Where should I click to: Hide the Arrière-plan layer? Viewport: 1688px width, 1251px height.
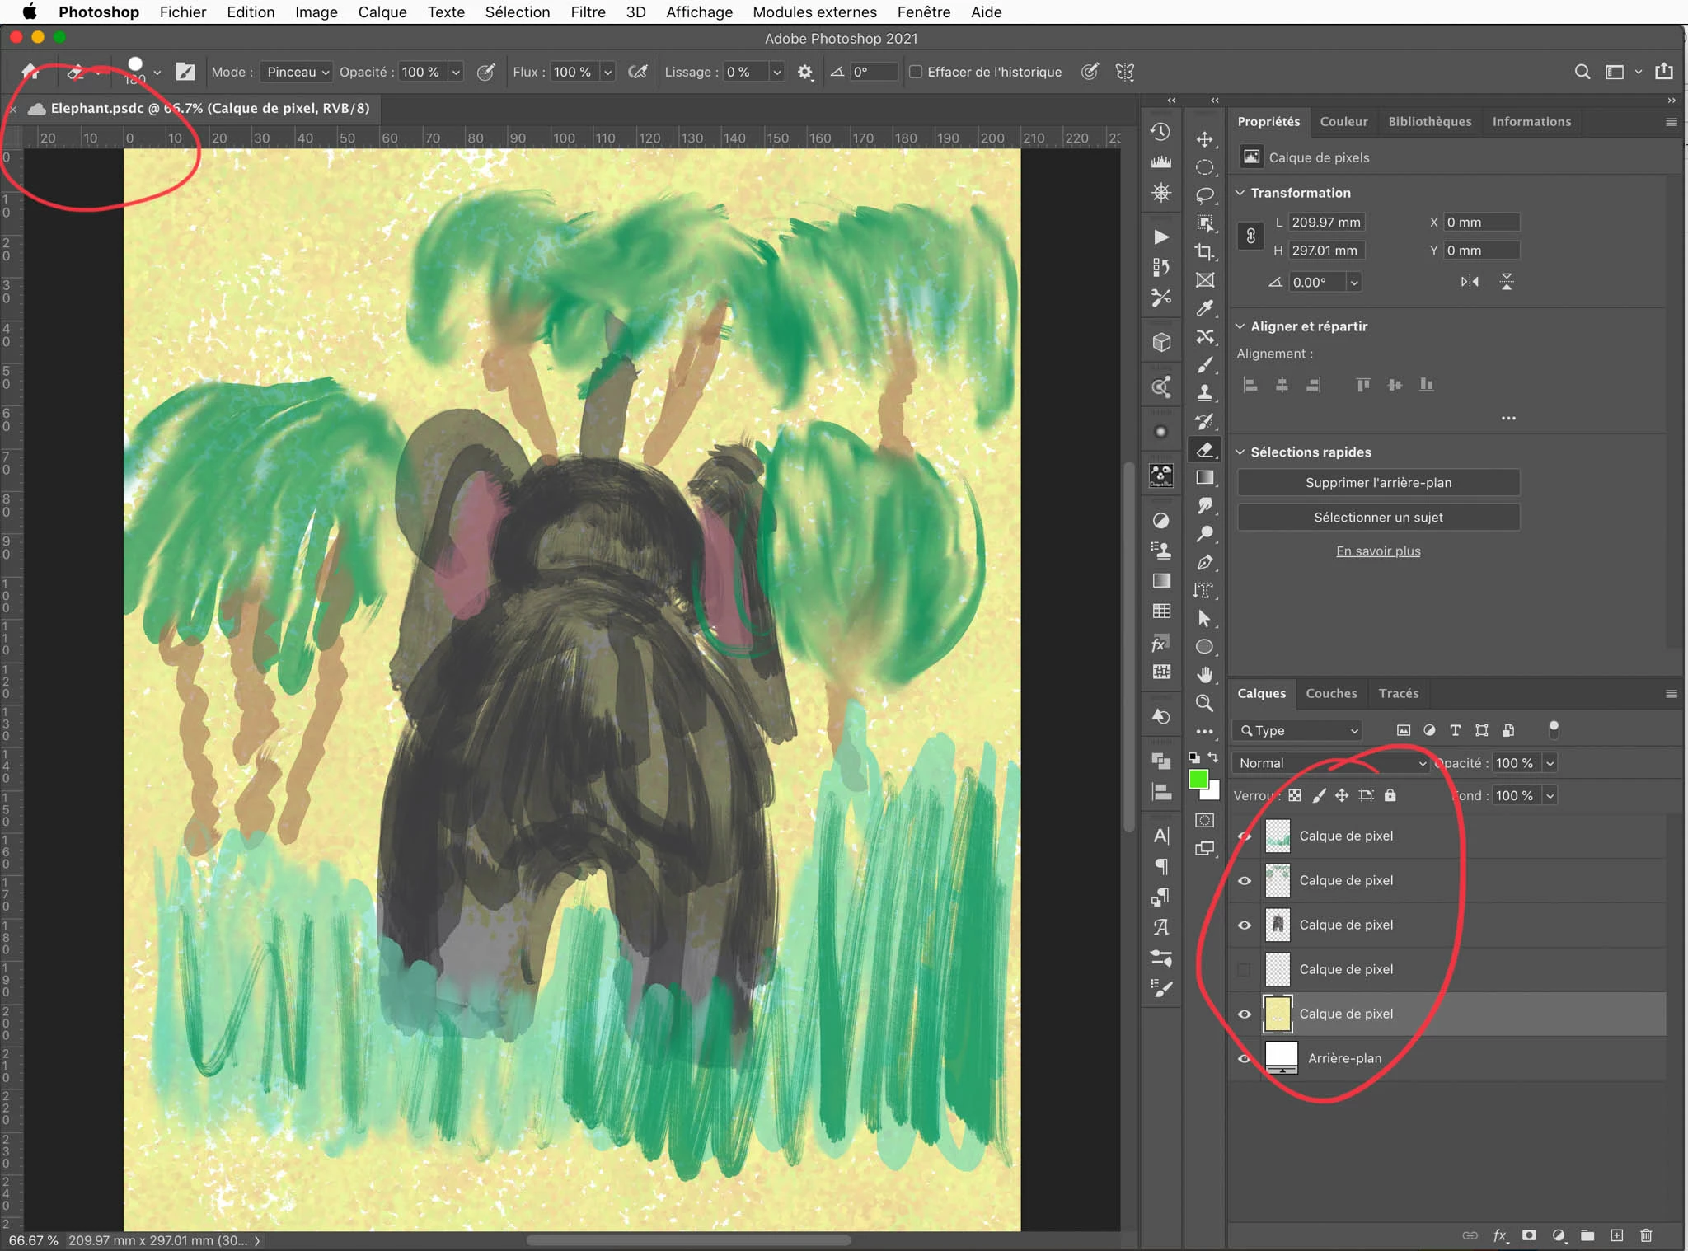1245,1058
